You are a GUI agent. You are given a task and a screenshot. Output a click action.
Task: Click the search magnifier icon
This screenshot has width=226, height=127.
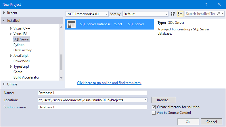coord(218,14)
